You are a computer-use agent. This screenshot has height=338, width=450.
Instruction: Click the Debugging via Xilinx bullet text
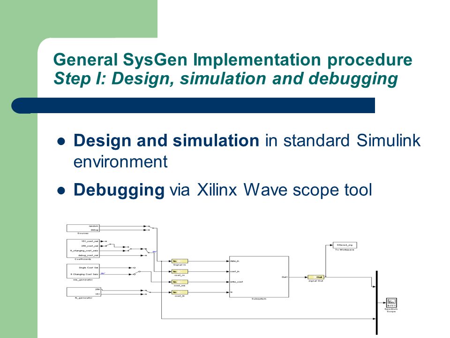(223, 190)
